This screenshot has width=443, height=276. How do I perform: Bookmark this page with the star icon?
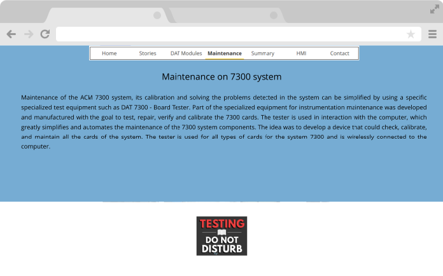tap(411, 34)
